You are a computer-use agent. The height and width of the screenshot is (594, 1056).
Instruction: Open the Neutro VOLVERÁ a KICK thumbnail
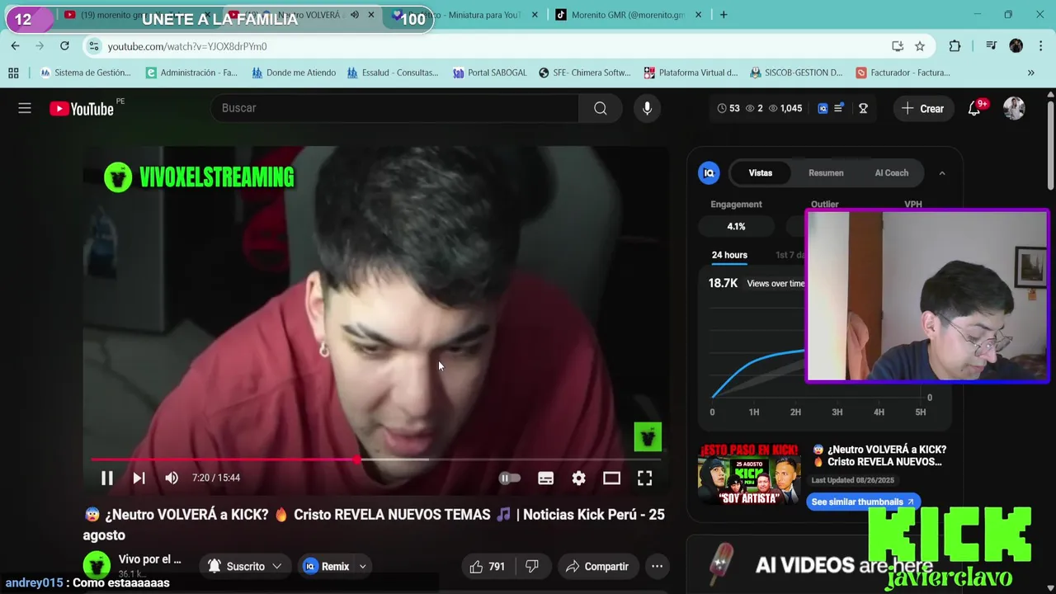750,474
